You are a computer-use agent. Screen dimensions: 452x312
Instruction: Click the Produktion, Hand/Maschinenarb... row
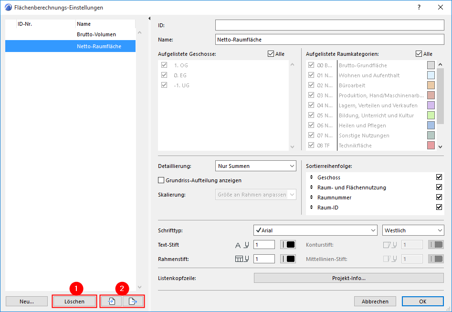371,95
